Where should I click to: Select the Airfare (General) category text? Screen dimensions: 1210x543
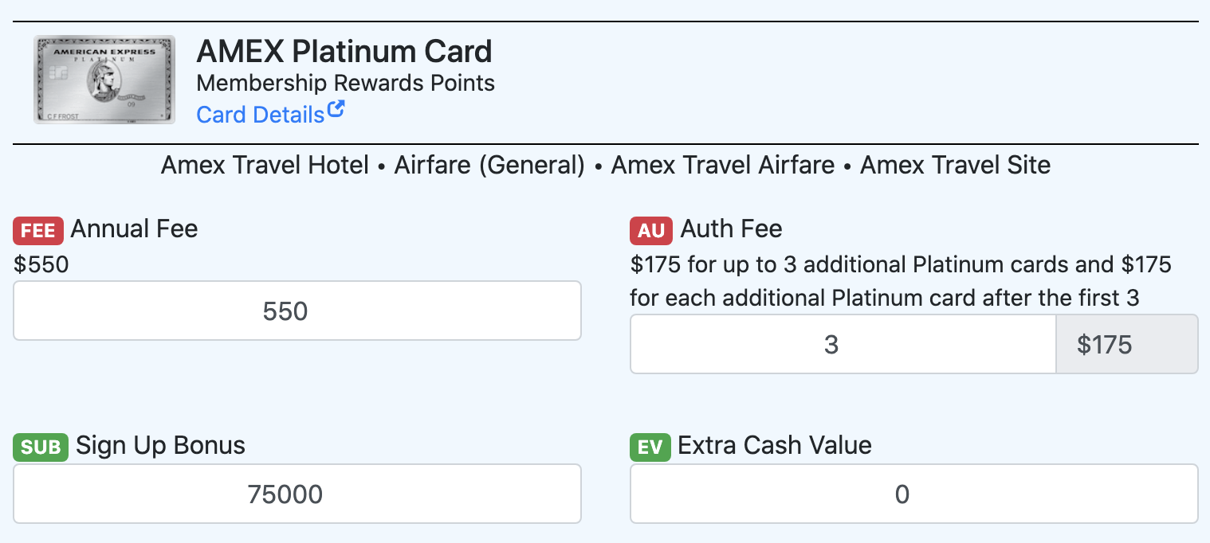490,166
